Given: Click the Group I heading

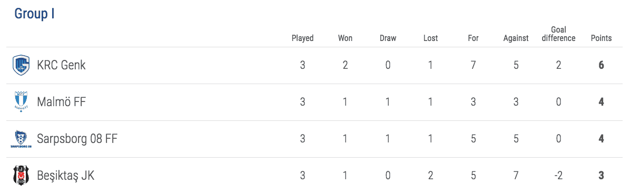Looking at the screenshot, I should click(35, 14).
